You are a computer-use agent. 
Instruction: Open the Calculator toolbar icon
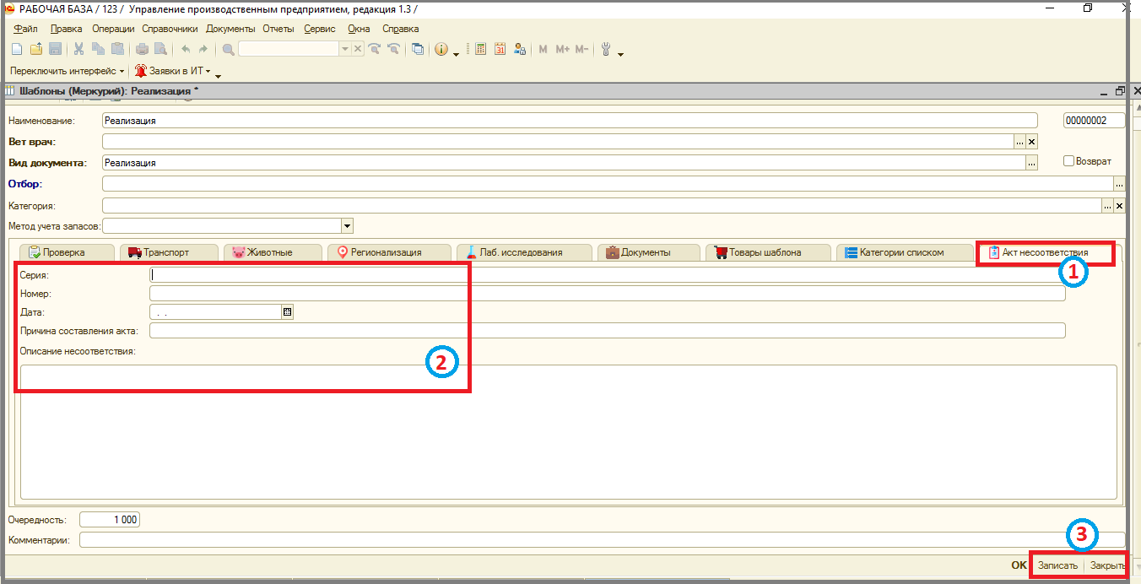click(x=480, y=49)
